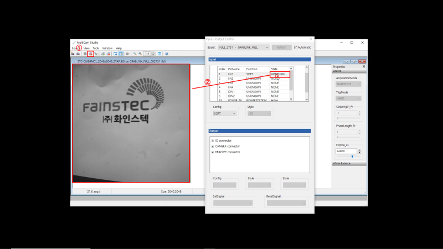Image resolution: width=443 pixels, height=249 pixels.
Task: Open the Window menu
Action: pyautogui.click(x=107, y=48)
